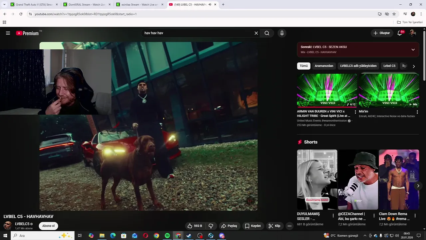Open the Chrome three-dot menu

[x=421, y=14]
